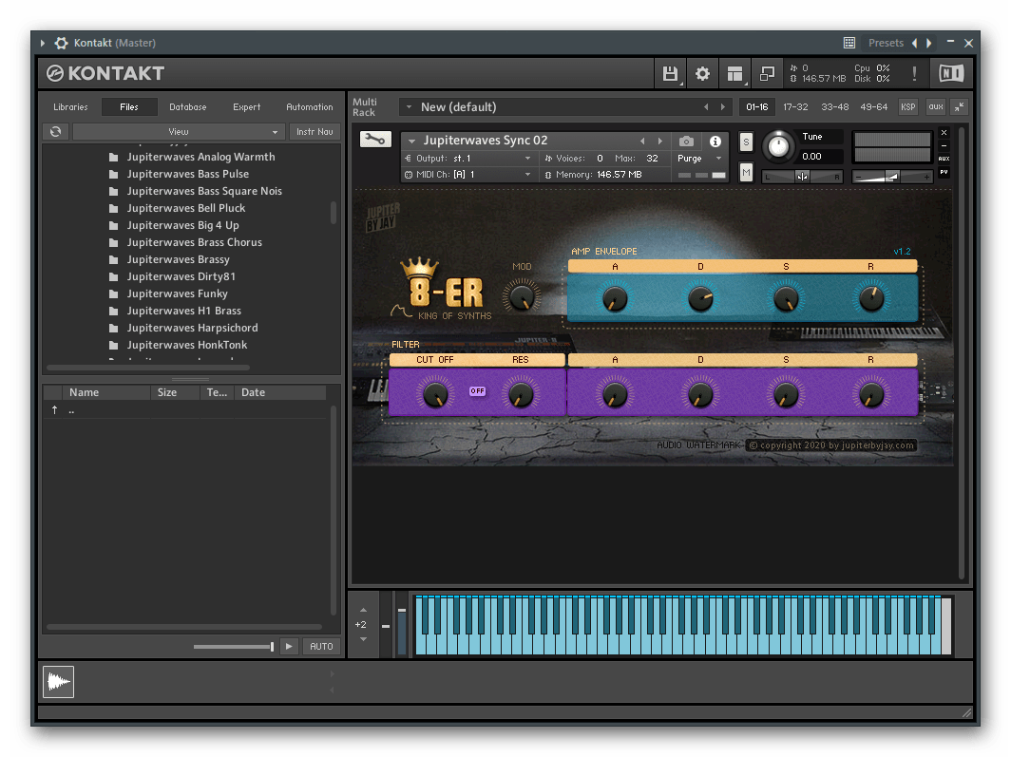This screenshot has width=1011, height=757.
Task: Toggle the AUTO preview button
Action: tap(321, 646)
